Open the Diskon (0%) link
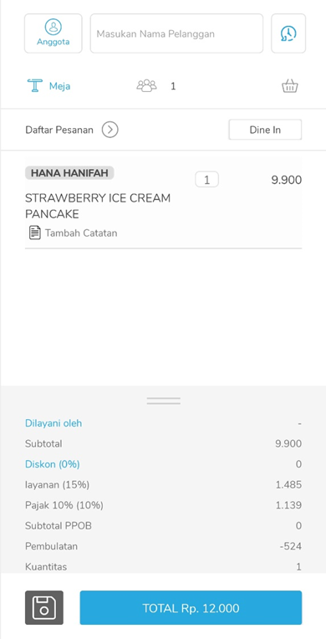 click(x=53, y=464)
